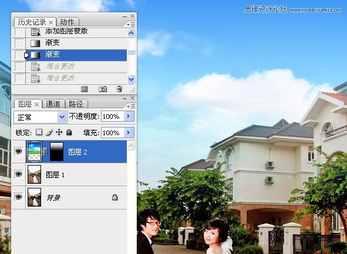This screenshot has width=347, height=254.
Task: Click 图层 1 layer name
Action: coord(55,175)
